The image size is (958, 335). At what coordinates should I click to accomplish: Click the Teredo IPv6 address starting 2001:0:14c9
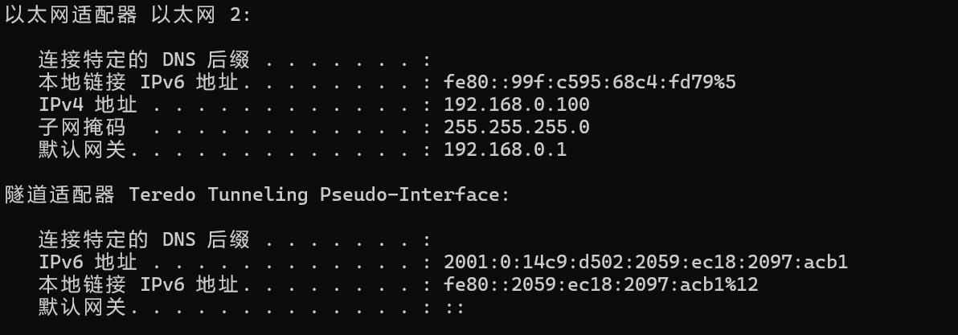pos(646,263)
